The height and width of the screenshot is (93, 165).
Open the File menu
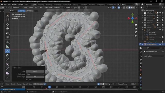tap(5, 5)
